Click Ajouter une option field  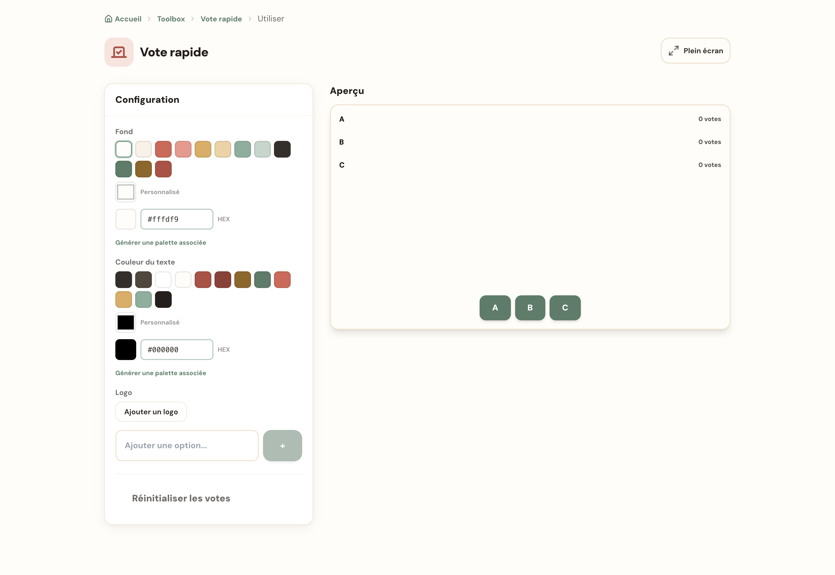(187, 446)
